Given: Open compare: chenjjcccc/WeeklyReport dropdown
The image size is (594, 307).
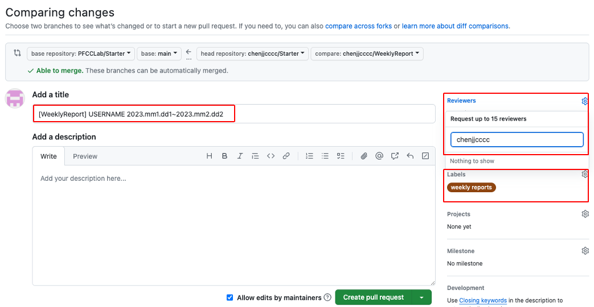Looking at the screenshot, I should point(367,53).
